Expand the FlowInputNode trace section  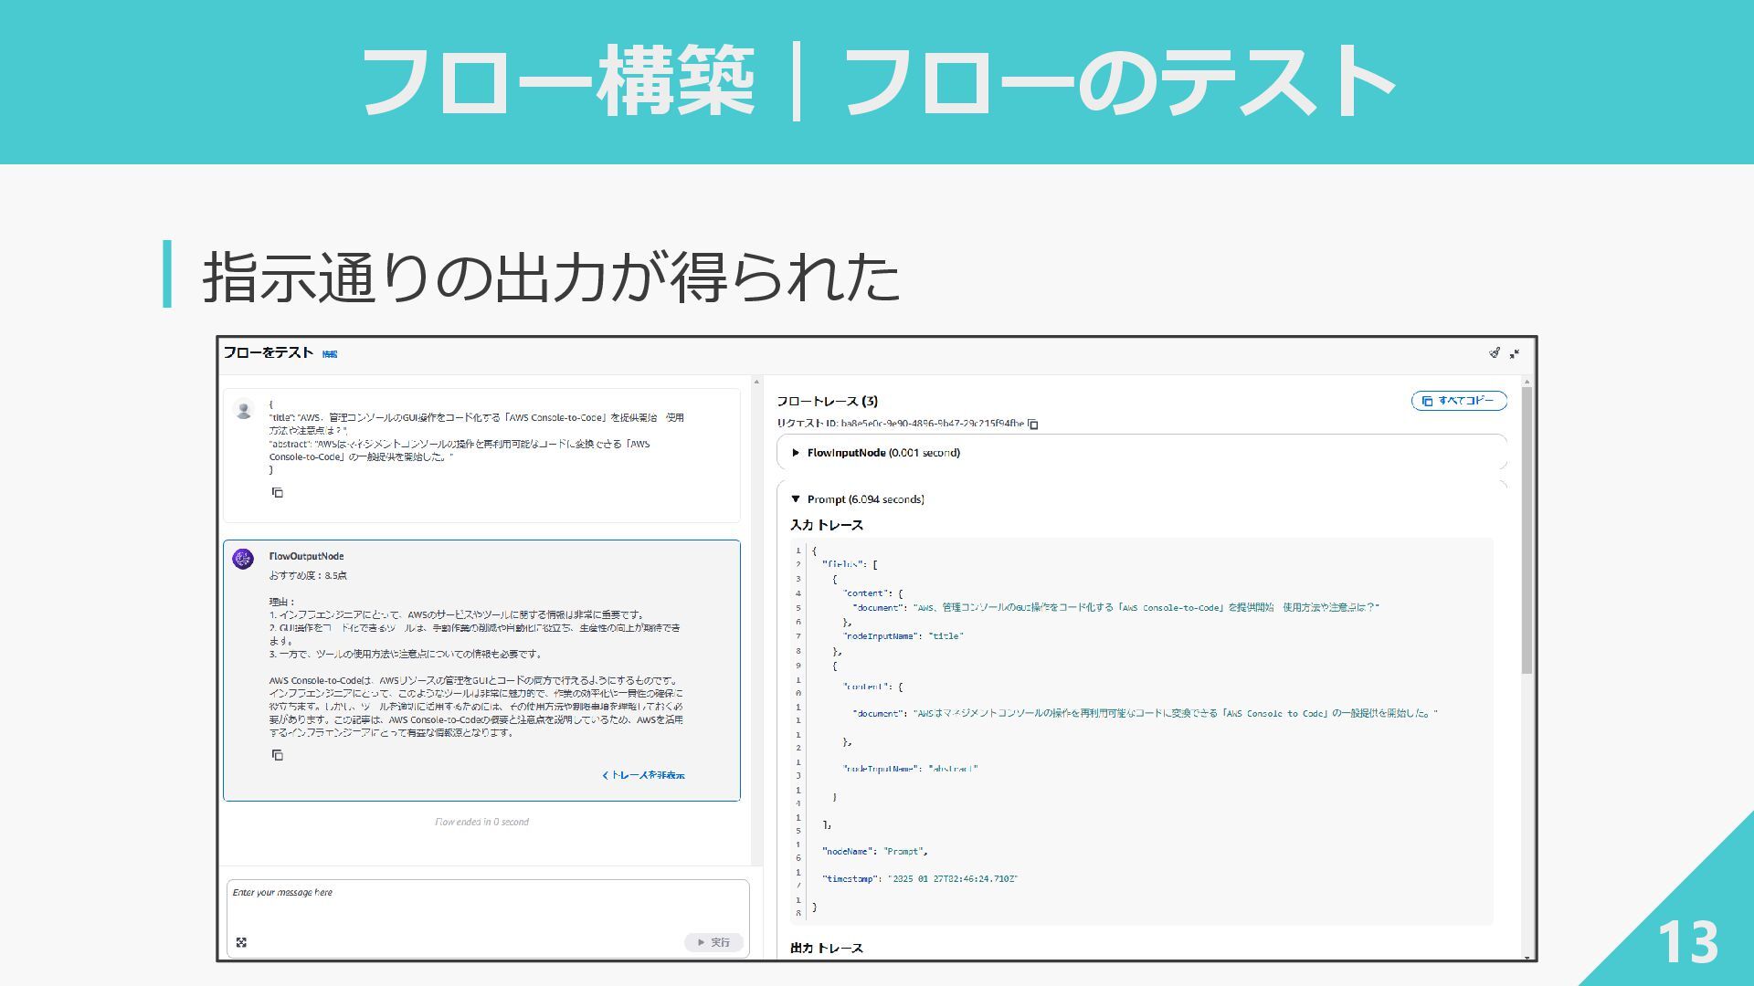tap(796, 453)
